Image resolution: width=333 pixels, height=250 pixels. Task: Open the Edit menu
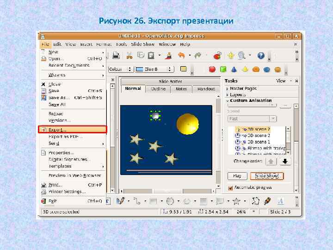click(x=57, y=44)
